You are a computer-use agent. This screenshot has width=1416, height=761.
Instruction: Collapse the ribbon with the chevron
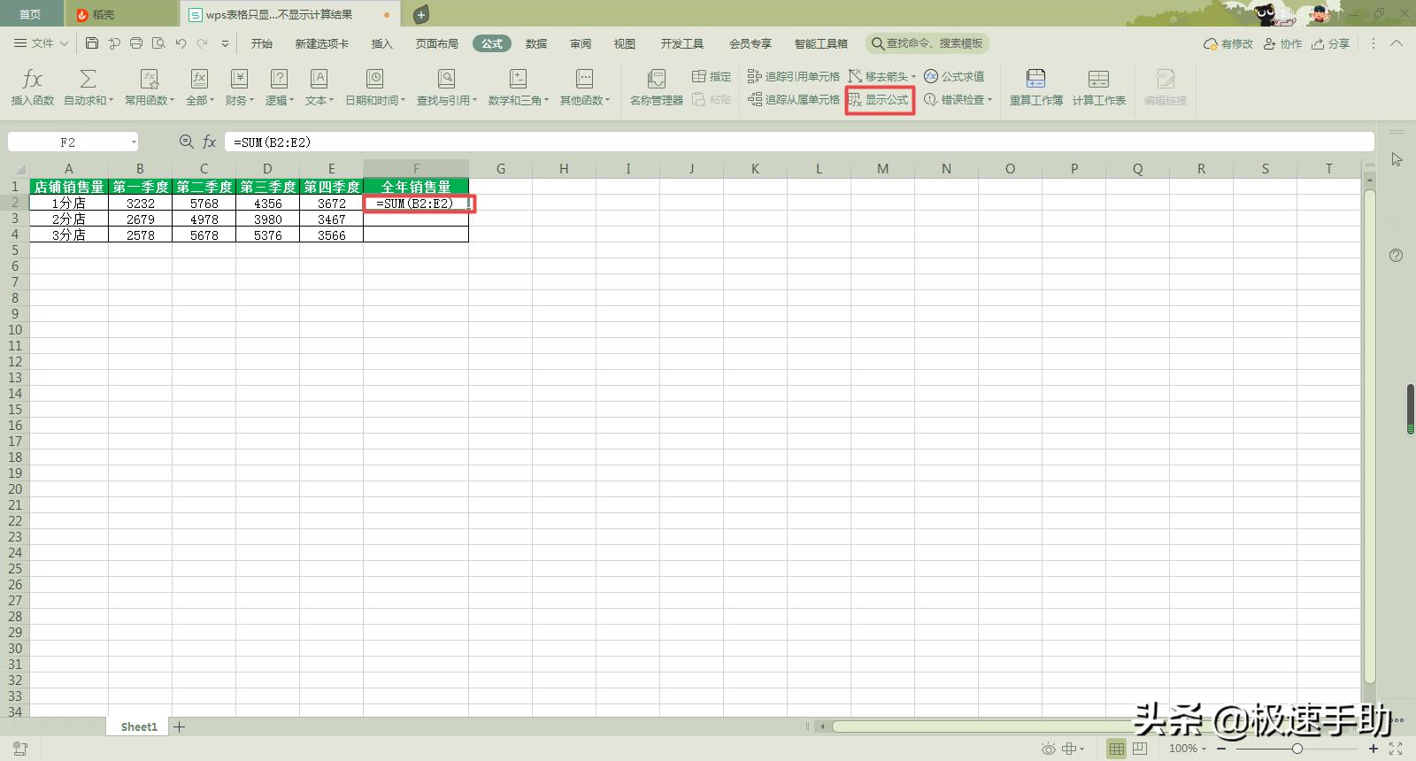tap(1397, 43)
